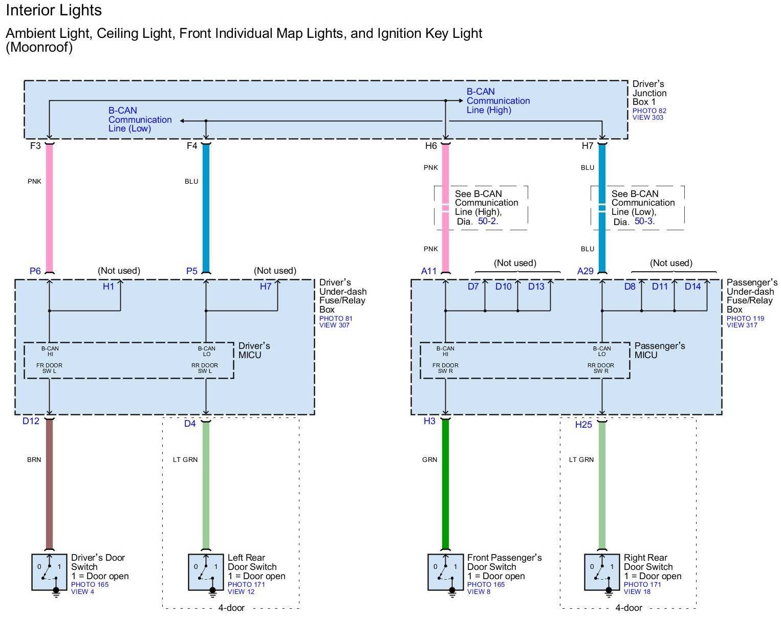This screenshot has width=781, height=617.
Task: Open VIEW 18 under Right Rear Door Switch
Action: click(637, 592)
